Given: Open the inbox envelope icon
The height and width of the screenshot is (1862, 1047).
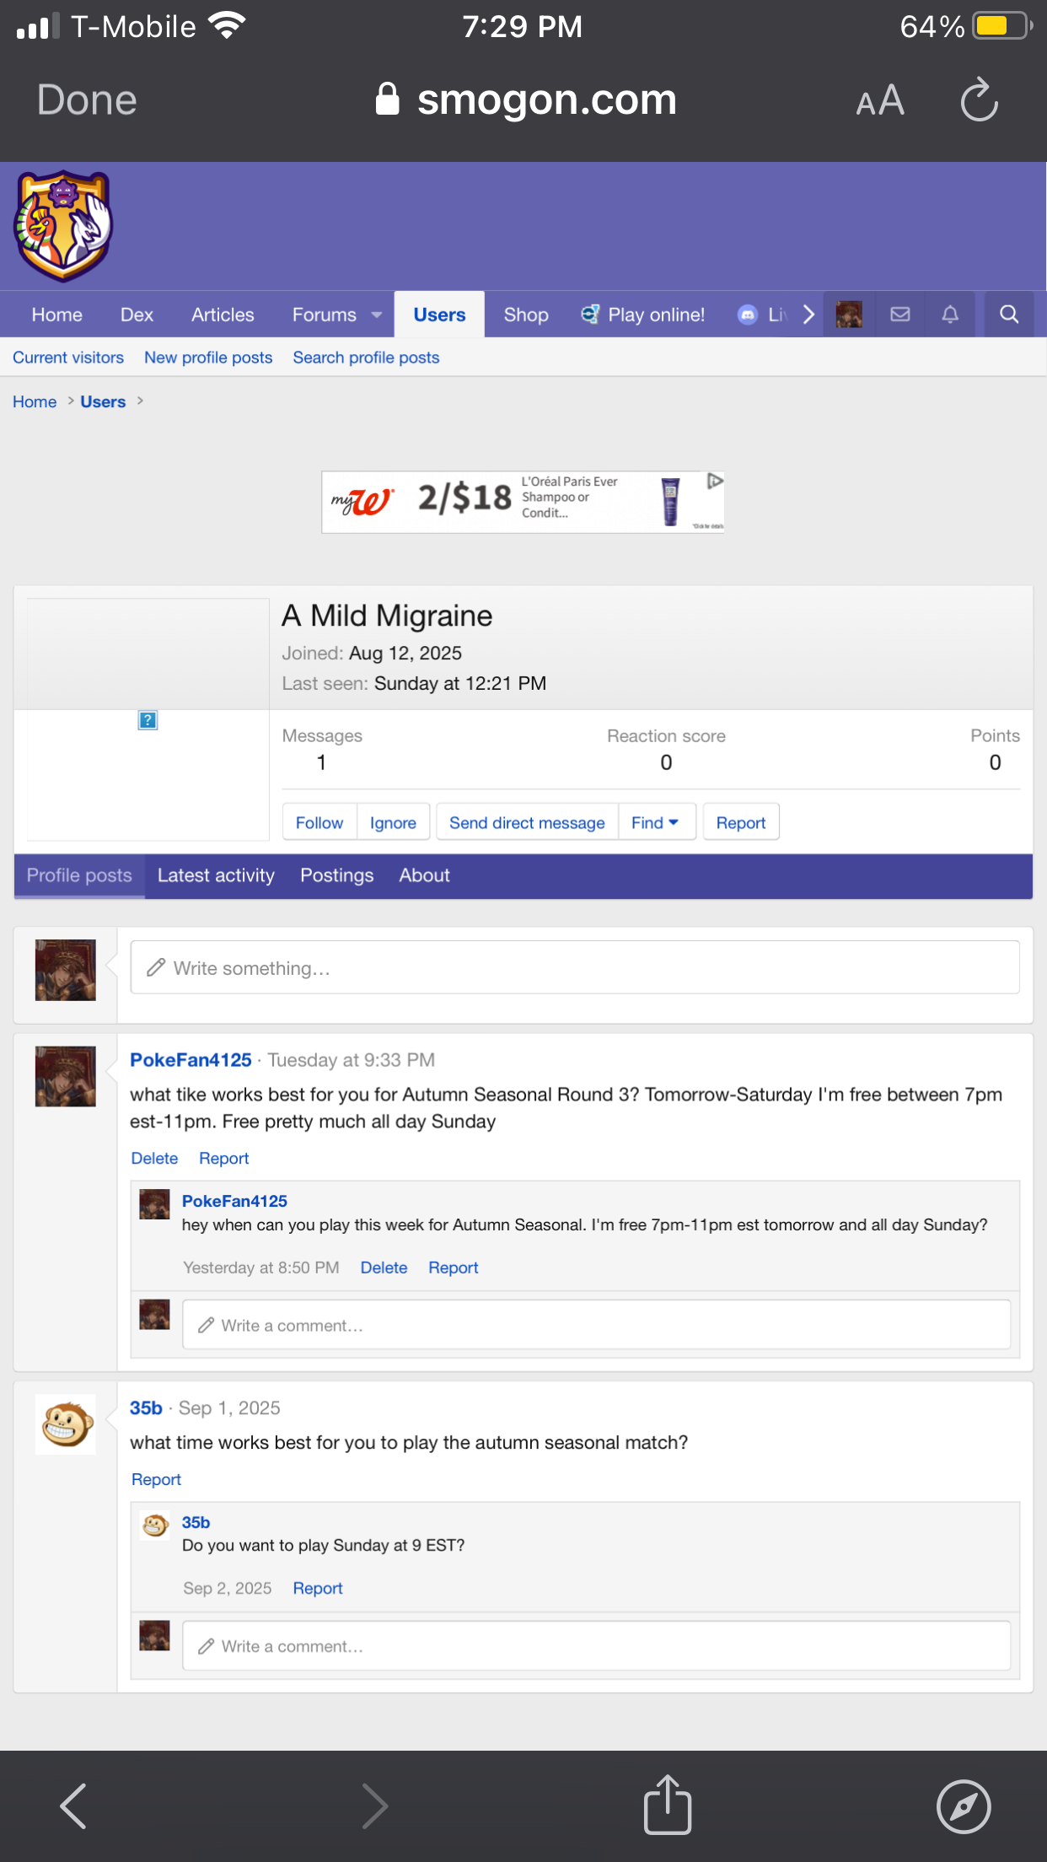Looking at the screenshot, I should (900, 315).
